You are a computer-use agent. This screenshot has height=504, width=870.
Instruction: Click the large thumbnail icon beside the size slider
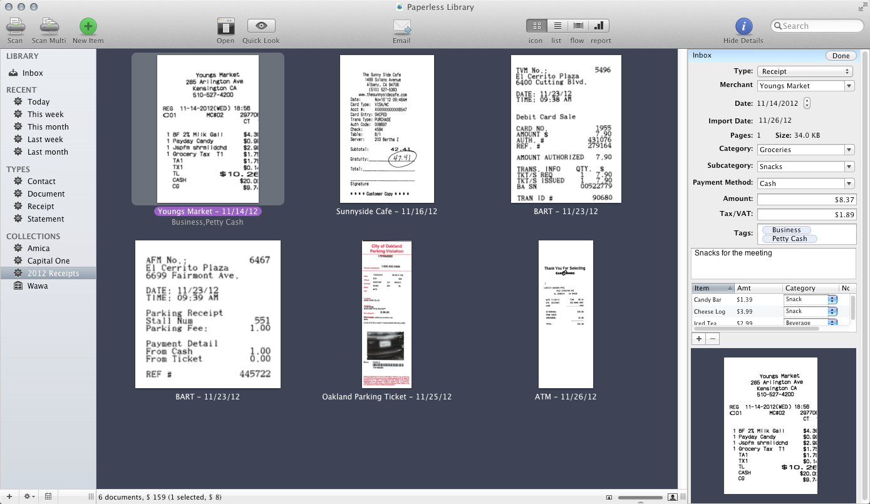(673, 497)
